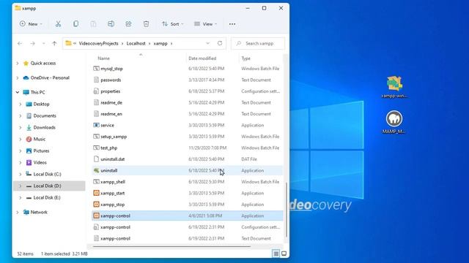Expand Quick access tree node

pos(18,64)
